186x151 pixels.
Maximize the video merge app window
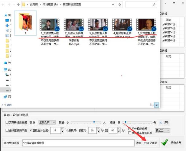174,3
